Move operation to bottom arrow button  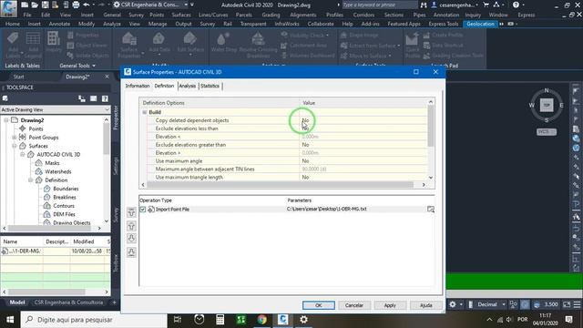pyautogui.click(x=131, y=252)
